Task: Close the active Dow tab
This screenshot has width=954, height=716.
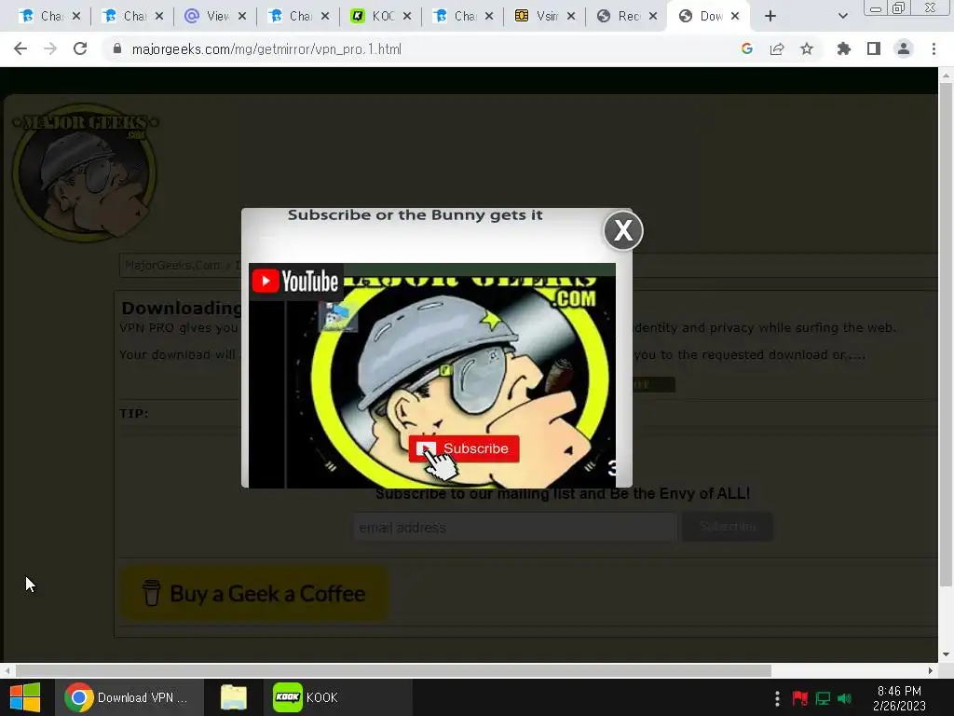Action: (x=735, y=17)
